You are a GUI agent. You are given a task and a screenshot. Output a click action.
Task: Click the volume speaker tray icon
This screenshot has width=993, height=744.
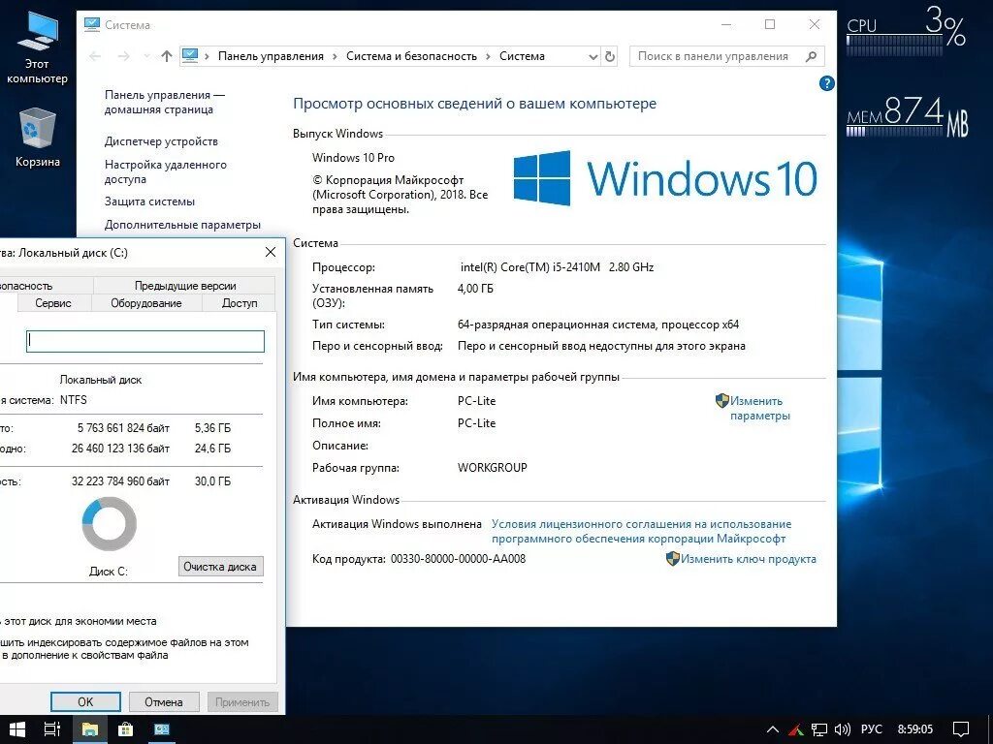(x=842, y=729)
